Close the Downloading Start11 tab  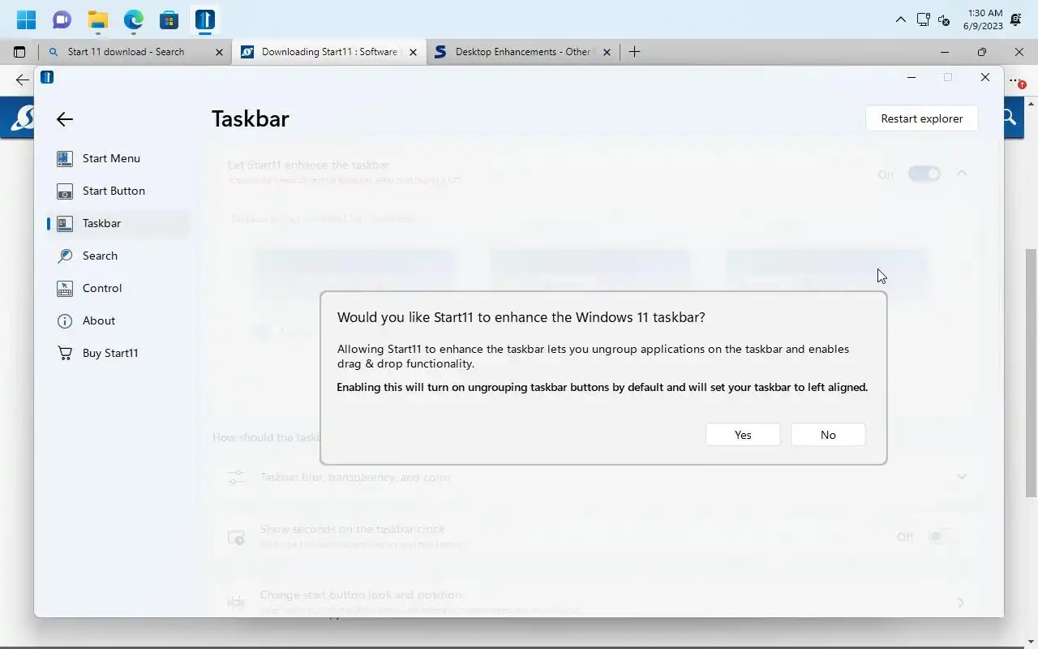tap(413, 52)
